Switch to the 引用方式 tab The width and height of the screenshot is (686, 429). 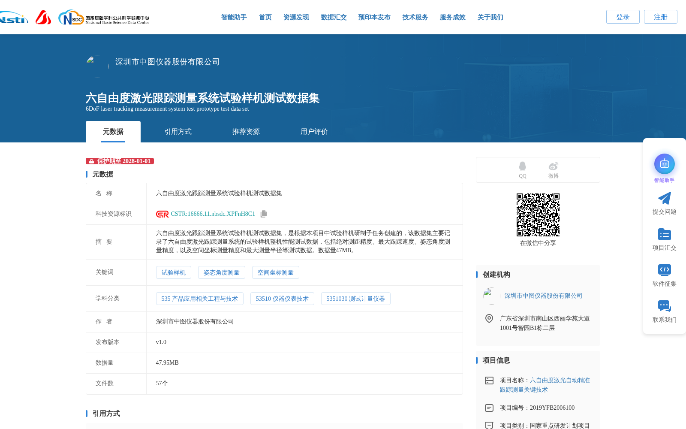coord(178,132)
